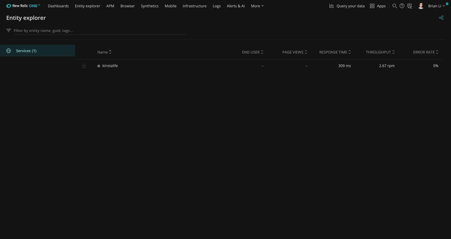Expand the Brian Li account dropdown
Viewport: 451px width, 239px height.
(436, 6)
